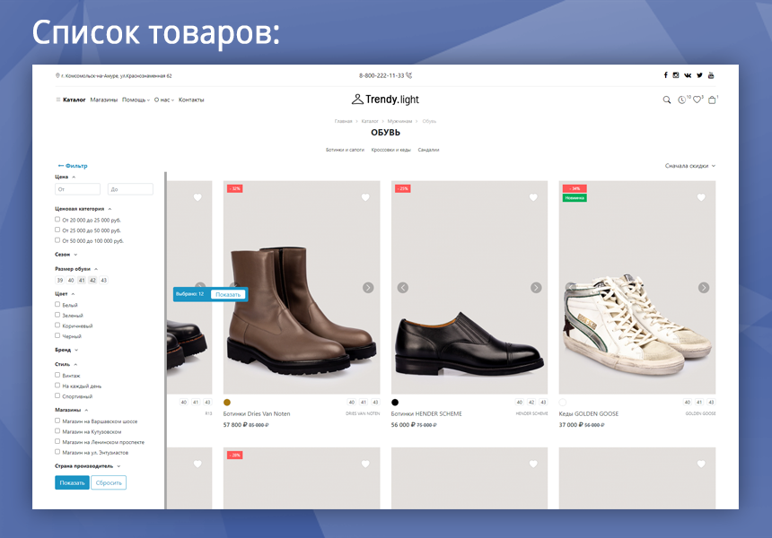Open the recently viewed clock icon
Screen dimensions: 772x538
[x=682, y=99]
